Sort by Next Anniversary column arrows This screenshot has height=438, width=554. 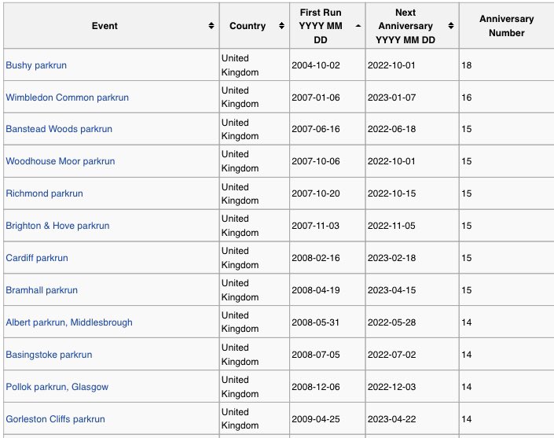pos(451,26)
